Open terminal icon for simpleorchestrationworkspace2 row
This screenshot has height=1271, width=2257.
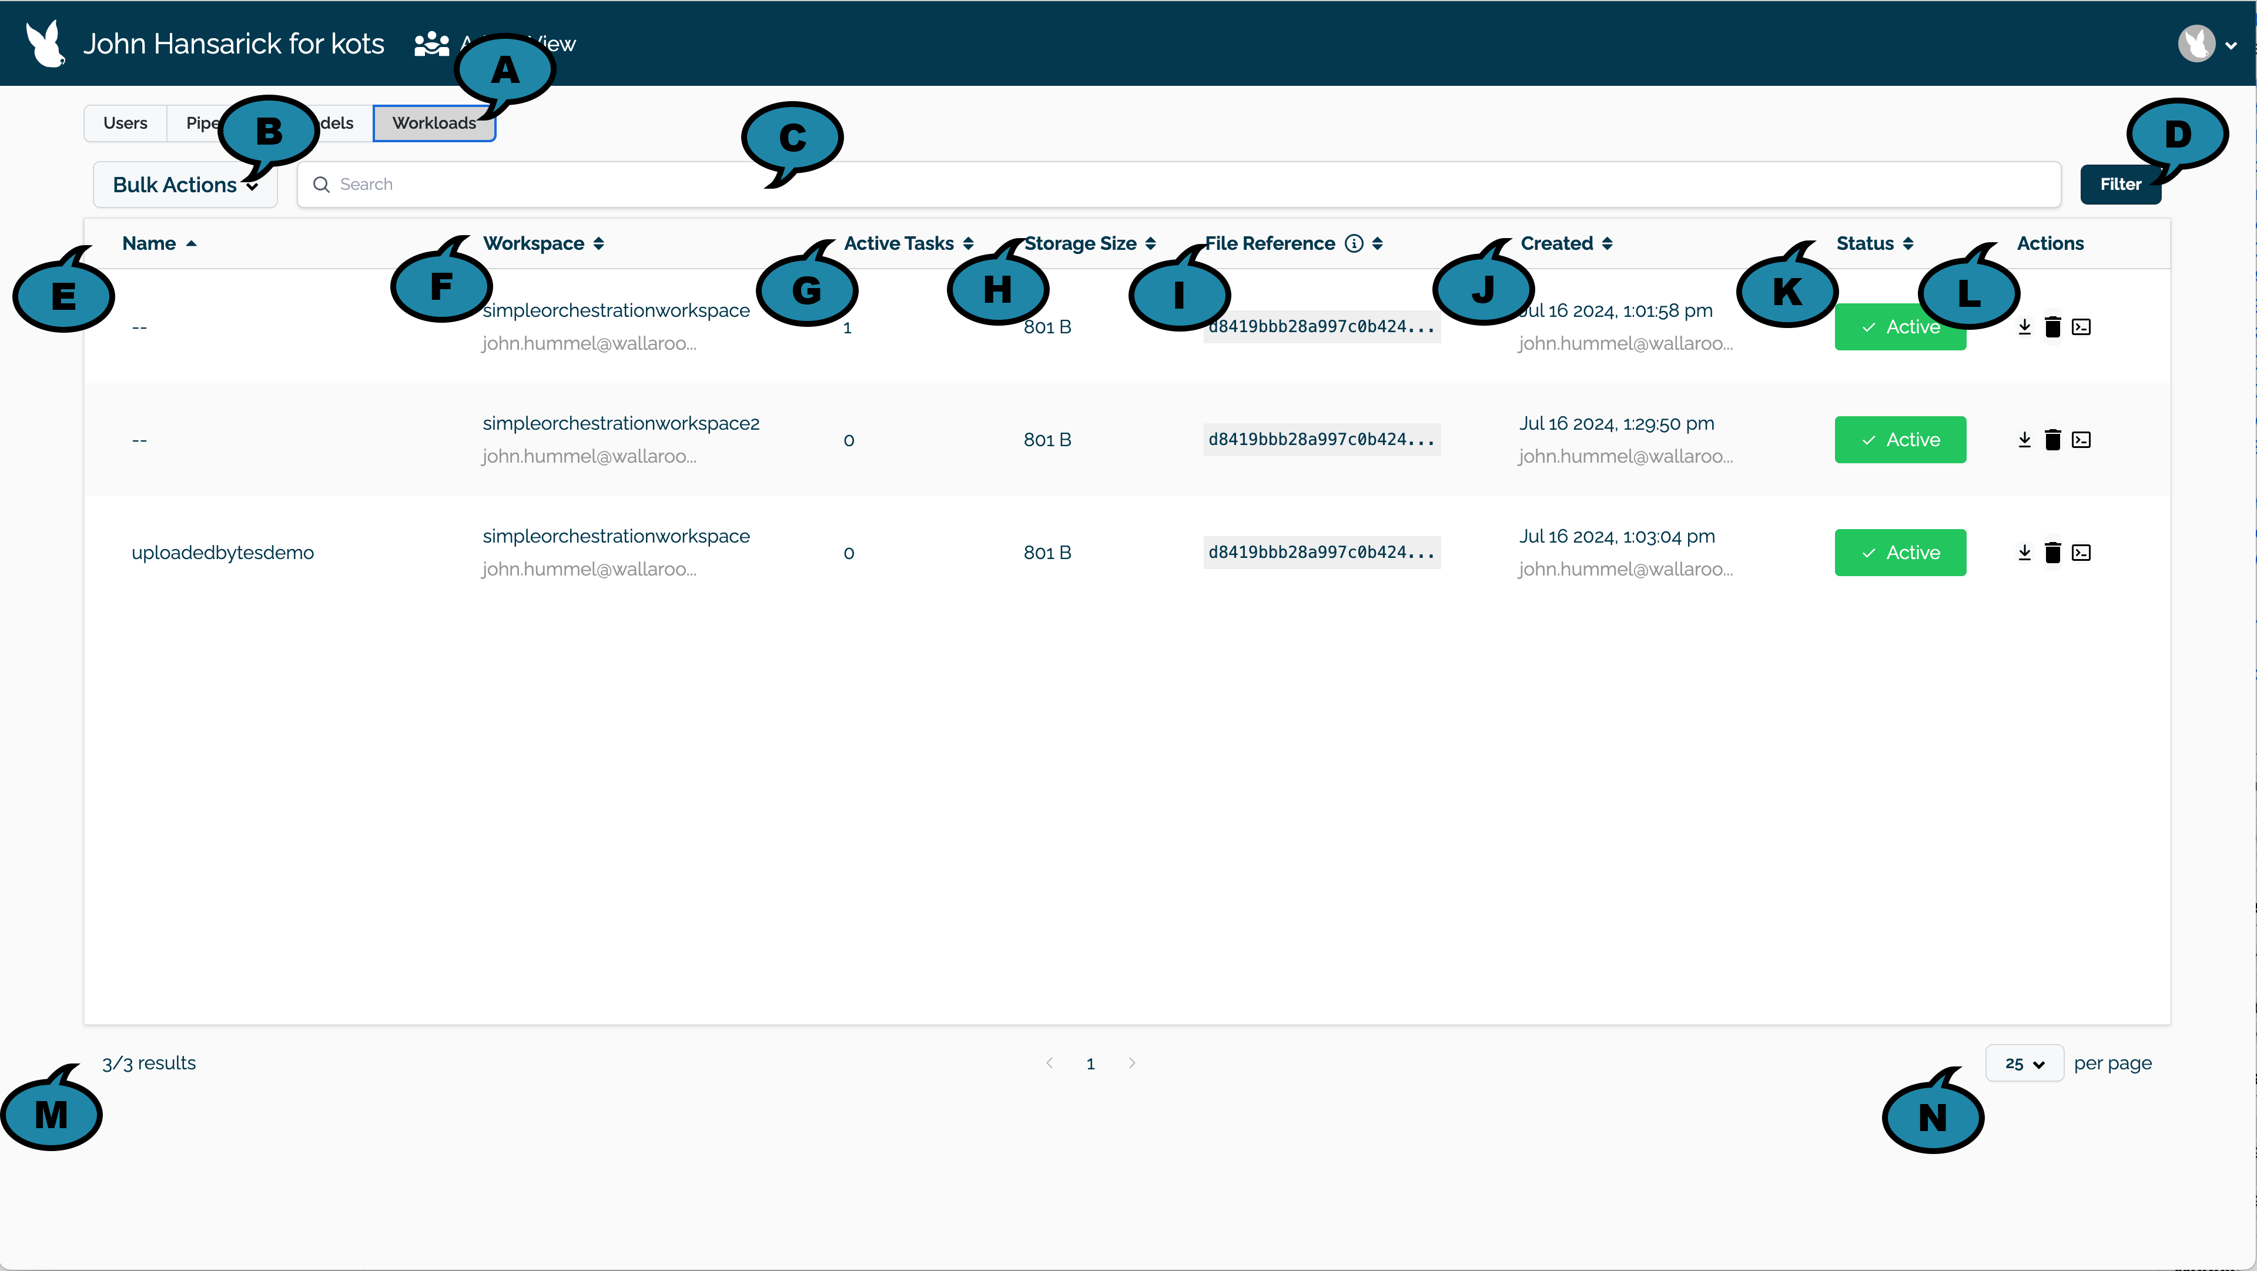click(x=2081, y=440)
